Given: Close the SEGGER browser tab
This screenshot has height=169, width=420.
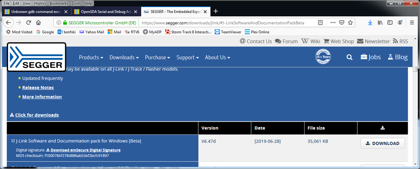Looking at the screenshot, I should click(x=206, y=11).
